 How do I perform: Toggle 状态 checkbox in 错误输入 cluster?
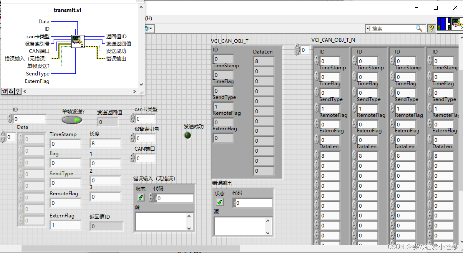pos(141,198)
